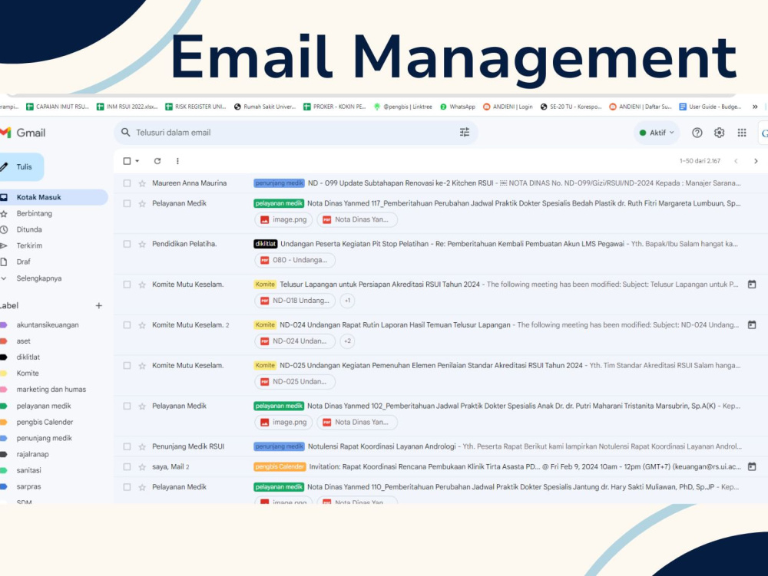Compose new email with Tulis
The image size is (768, 576).
pyautogui.click(x=22, y=166)
